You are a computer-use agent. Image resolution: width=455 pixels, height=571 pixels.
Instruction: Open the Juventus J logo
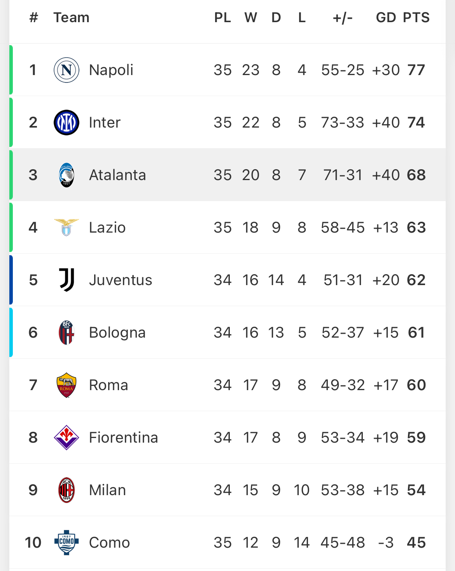[x=66, y=280]
